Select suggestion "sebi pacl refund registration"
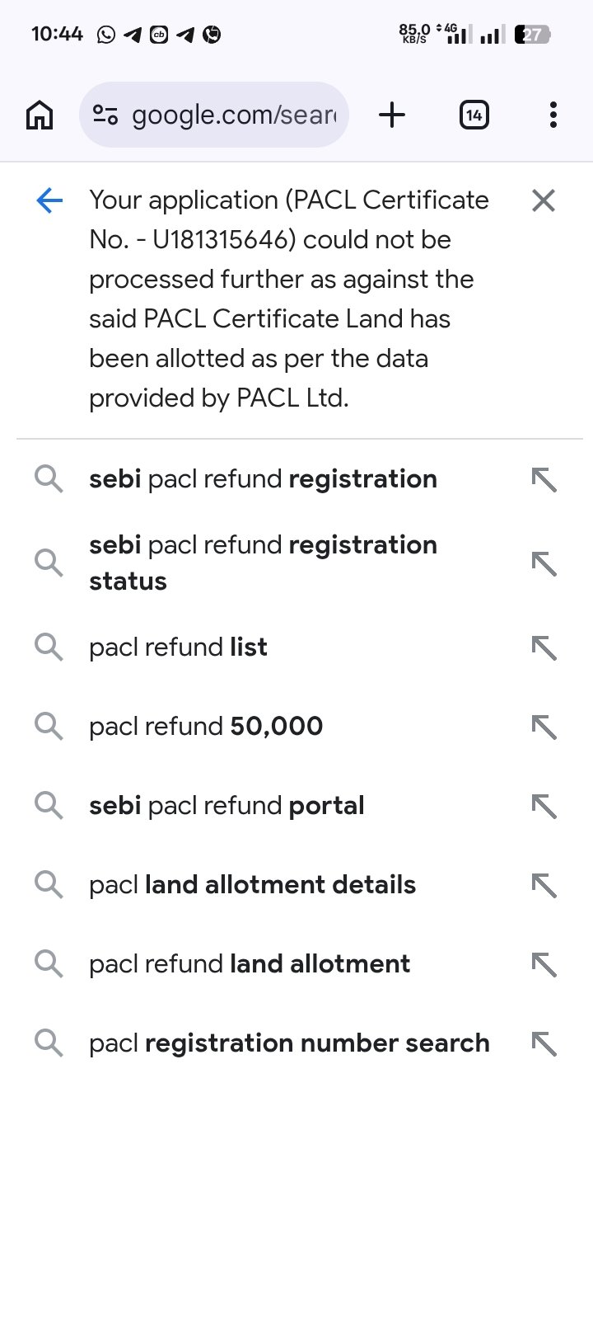This screenshot has width=593, height=1323. click(x=263, y=479)
